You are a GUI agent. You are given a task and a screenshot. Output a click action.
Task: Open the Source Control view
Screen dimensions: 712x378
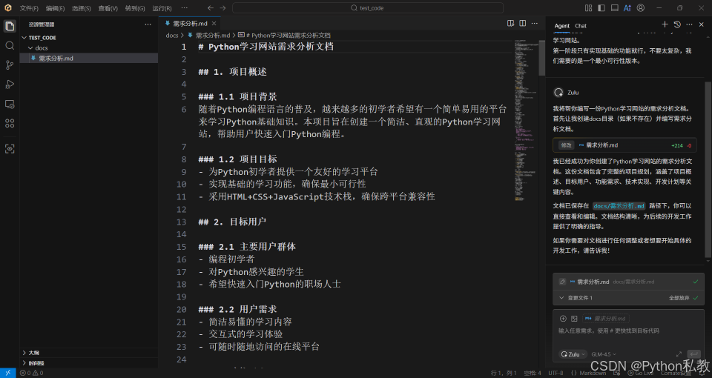point(10,65)
